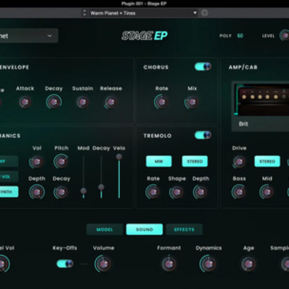Screen dimensions: 289x289
Task: Expand the preset chevron beside Stage EP logo
Action: click(50, 36)
